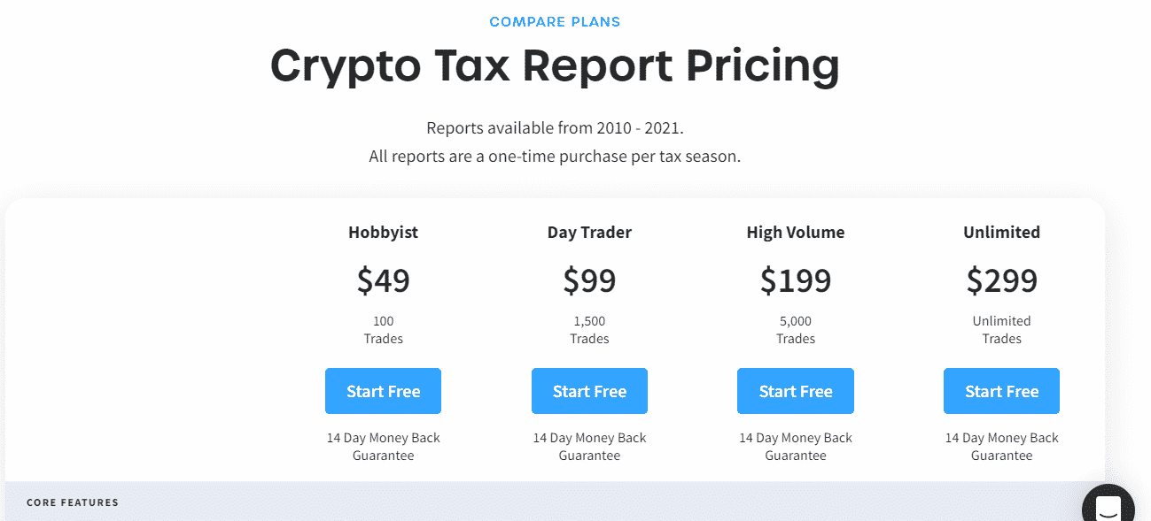Select the Day Trader plan heading
The height and width of the screenshot is (521, 1151).
point(589,233)
